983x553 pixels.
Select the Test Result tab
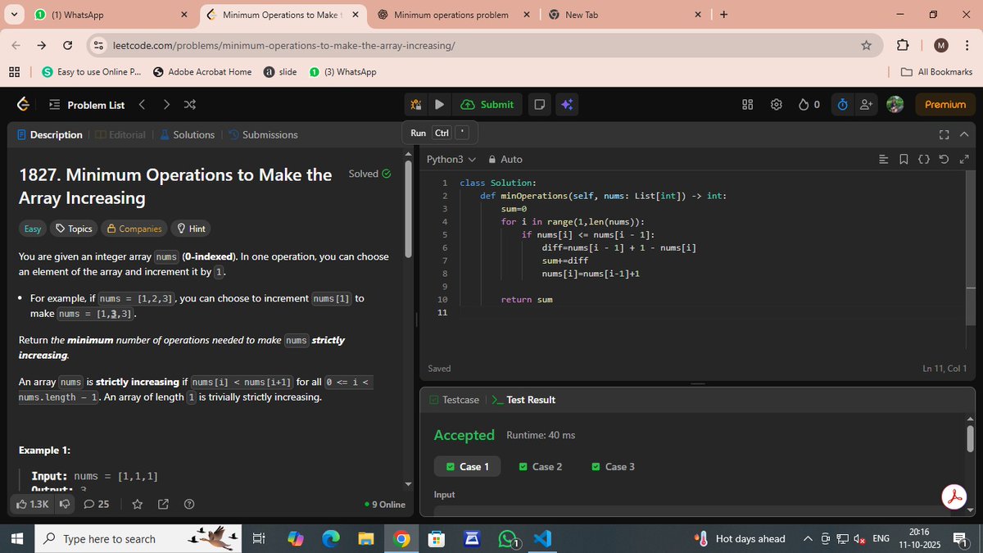[523, 400]
